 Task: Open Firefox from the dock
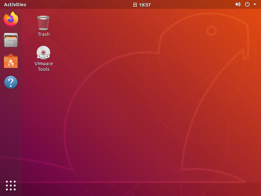point(11,19)
